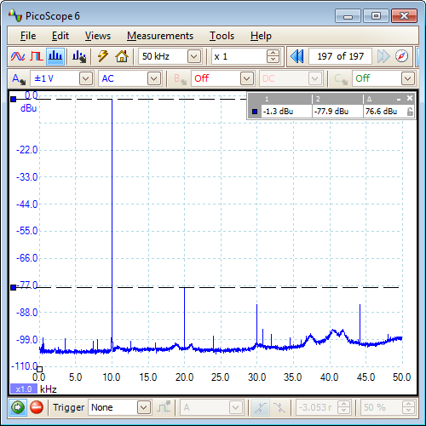This screenshot has width=426, height=426.
Task: Go to first buffer with rewind arrows
Action: click(297, 56)
